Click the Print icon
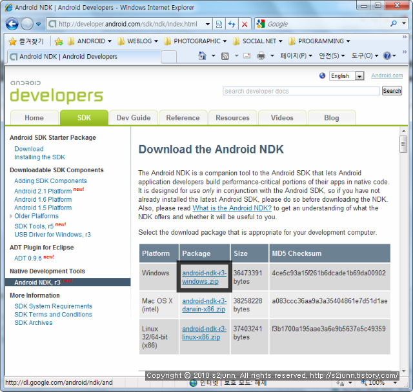The width and height of the screenshot is (413, 392). pyautogui.click(x=261, y=56)
